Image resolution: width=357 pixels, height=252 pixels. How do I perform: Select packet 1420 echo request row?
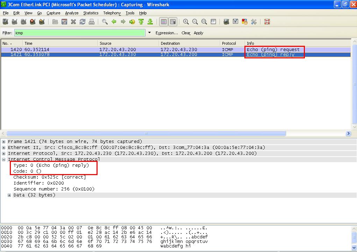pos(176,49)
